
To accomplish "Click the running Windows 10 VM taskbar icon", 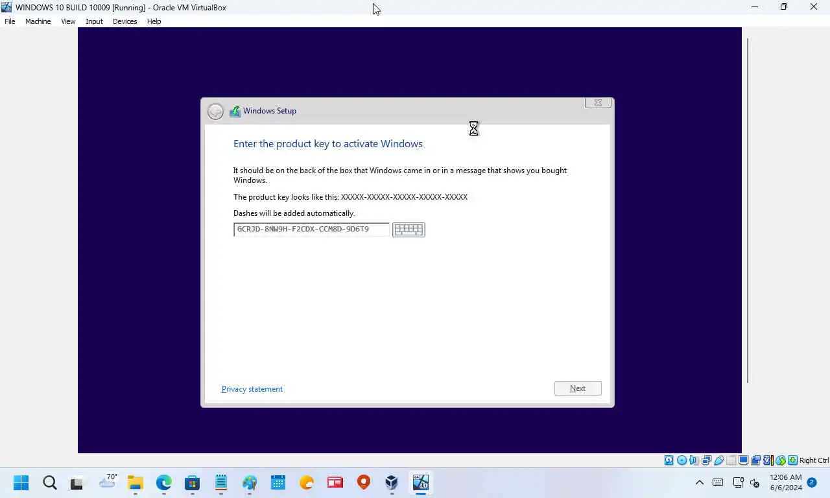I will click(x=421, y=482).
